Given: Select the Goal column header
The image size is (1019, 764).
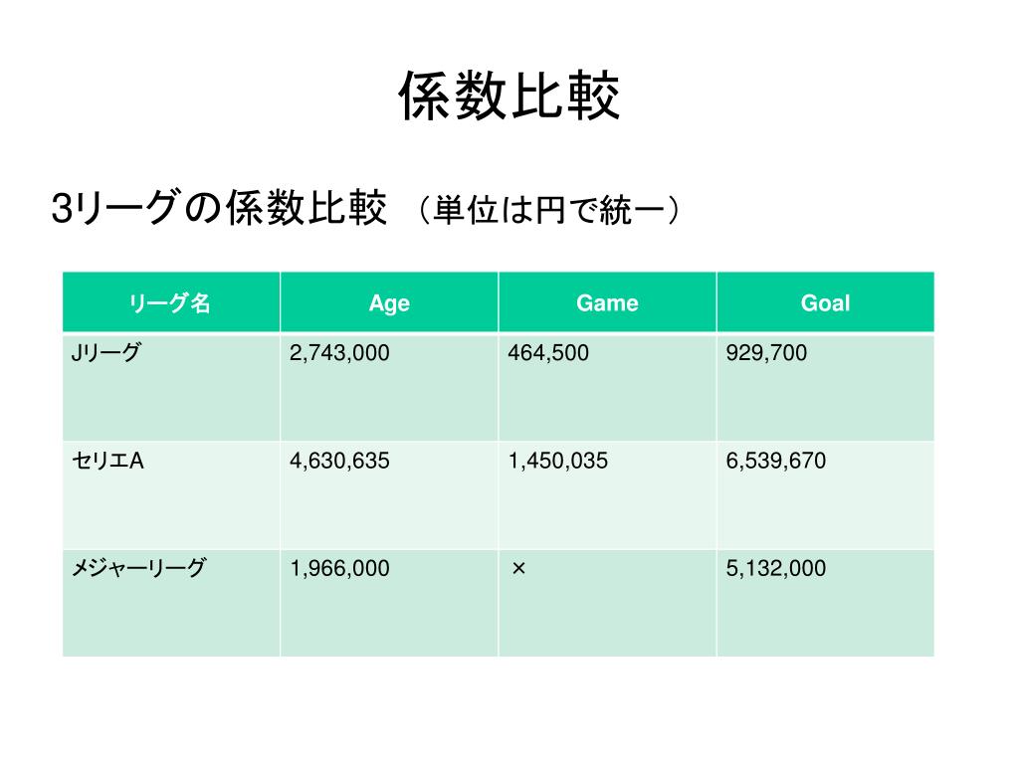Looking at the screenshot, I should click(x=825, y=302).
